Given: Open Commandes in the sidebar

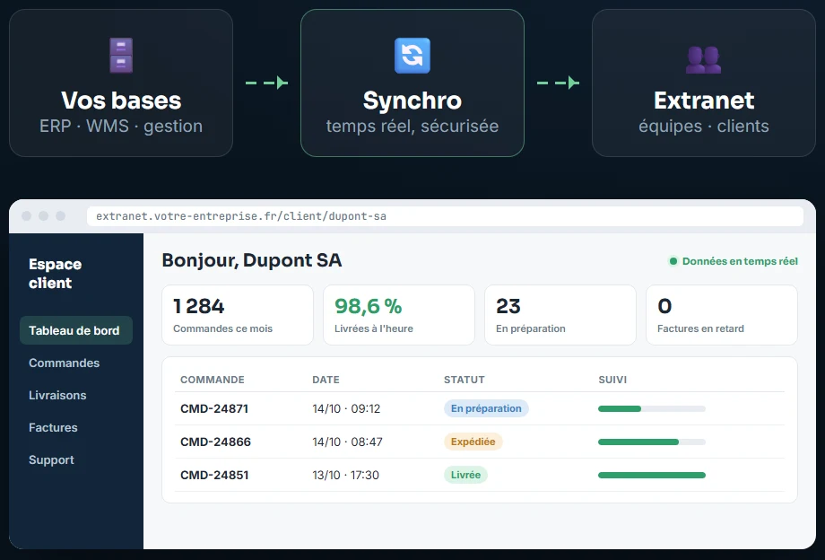Looking at the screenshot, I should pos(65,363).
